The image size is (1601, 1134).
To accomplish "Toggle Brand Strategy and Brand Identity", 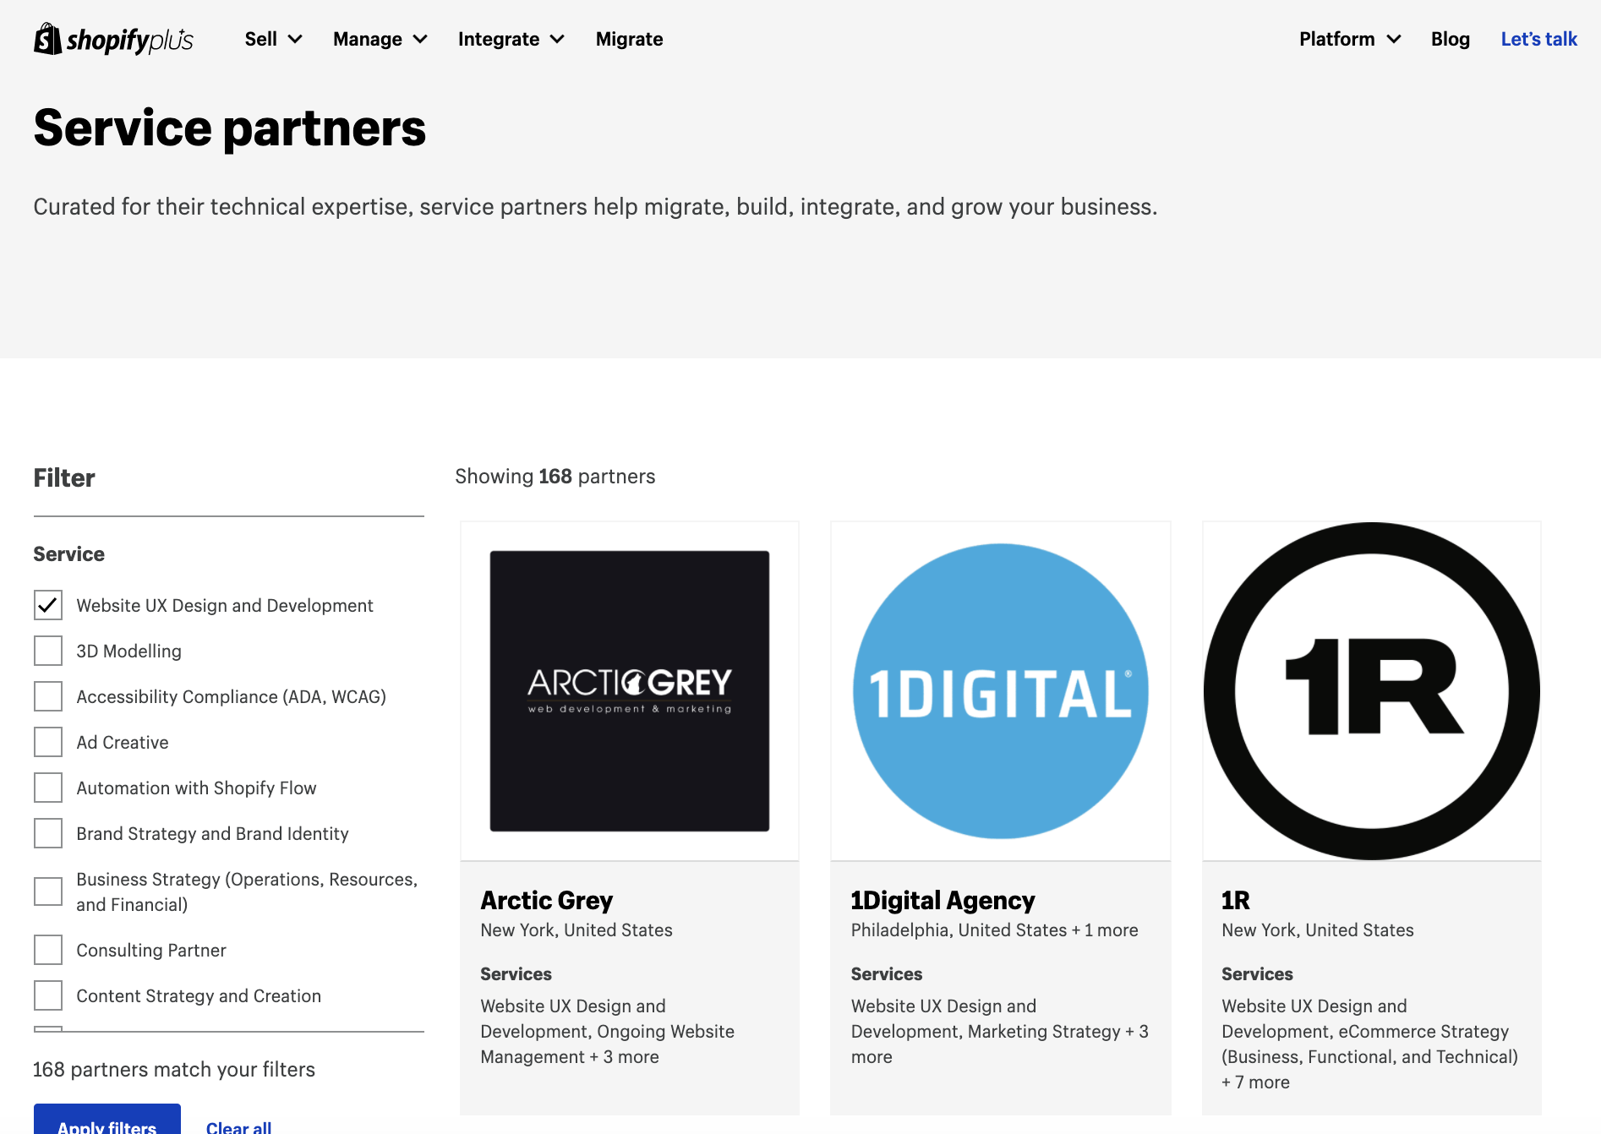I will 48,833.
